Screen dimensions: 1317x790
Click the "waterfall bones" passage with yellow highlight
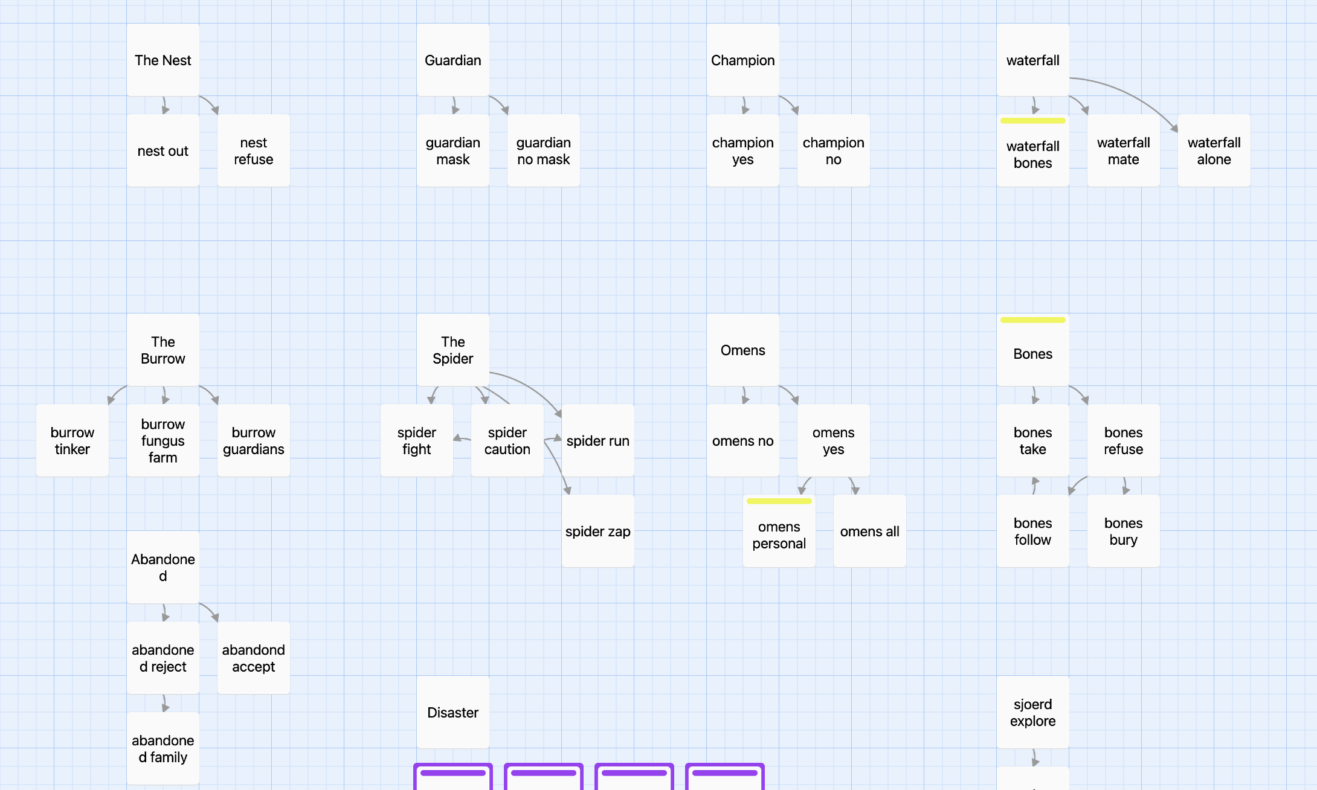1033,150
